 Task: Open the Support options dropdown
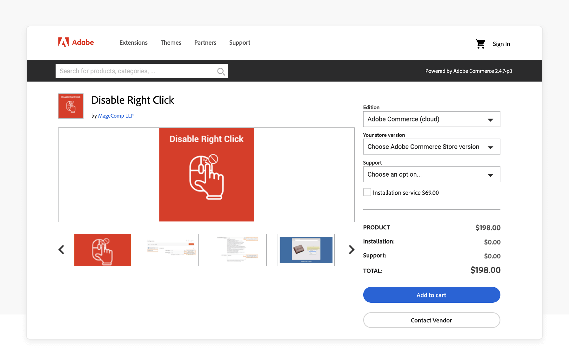[432, 174]
